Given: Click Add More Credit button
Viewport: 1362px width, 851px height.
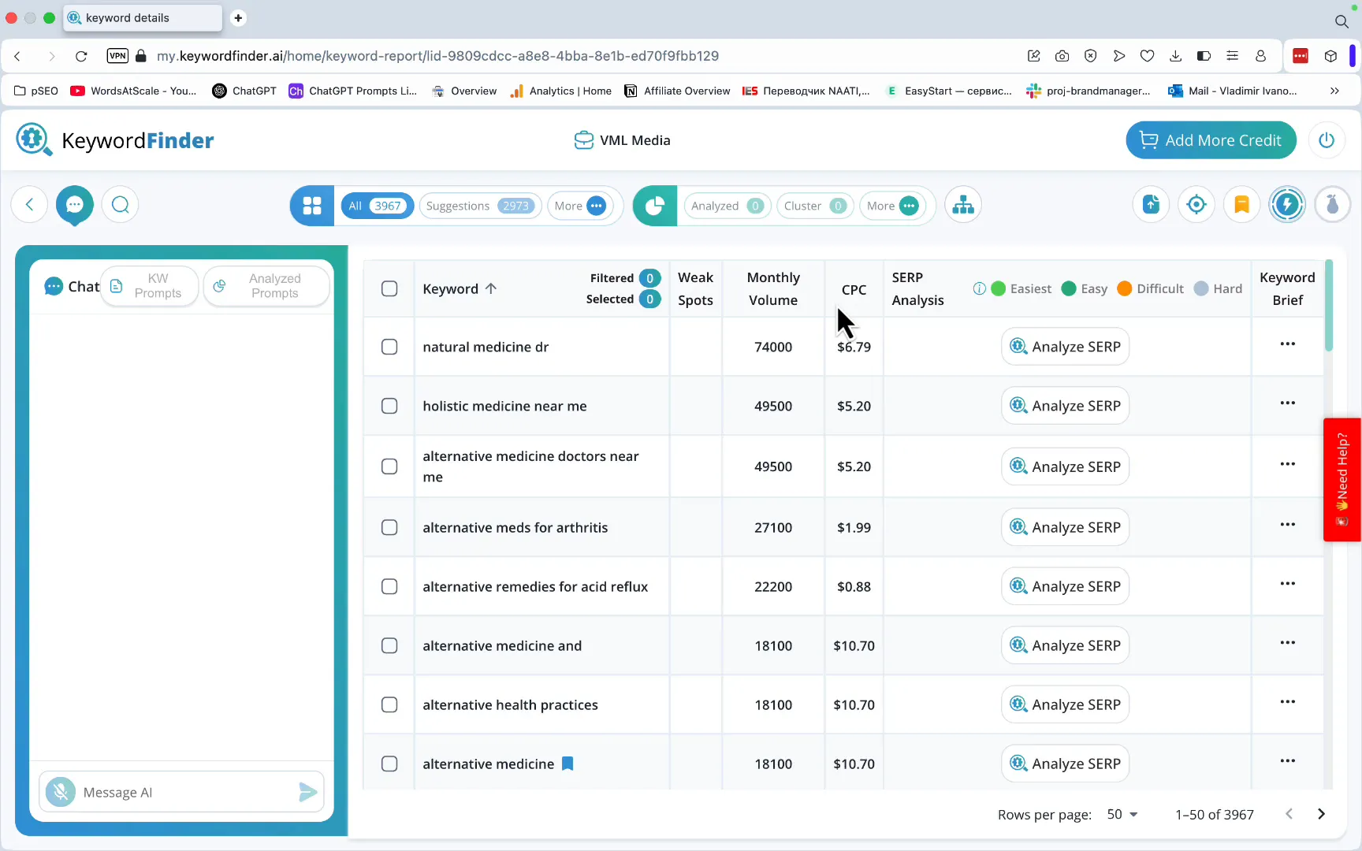Looking at the screenshot, I should (1211, 140).
